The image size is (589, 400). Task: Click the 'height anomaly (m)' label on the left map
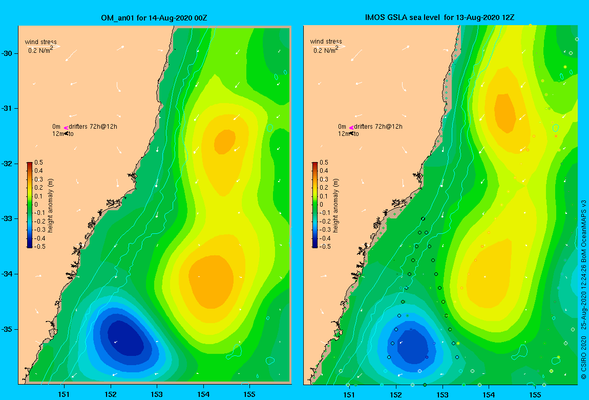pyautogui.click(x=51, y=205)
